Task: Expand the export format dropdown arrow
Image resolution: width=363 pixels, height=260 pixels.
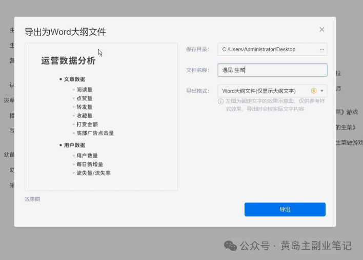Action: click(322, 91)
